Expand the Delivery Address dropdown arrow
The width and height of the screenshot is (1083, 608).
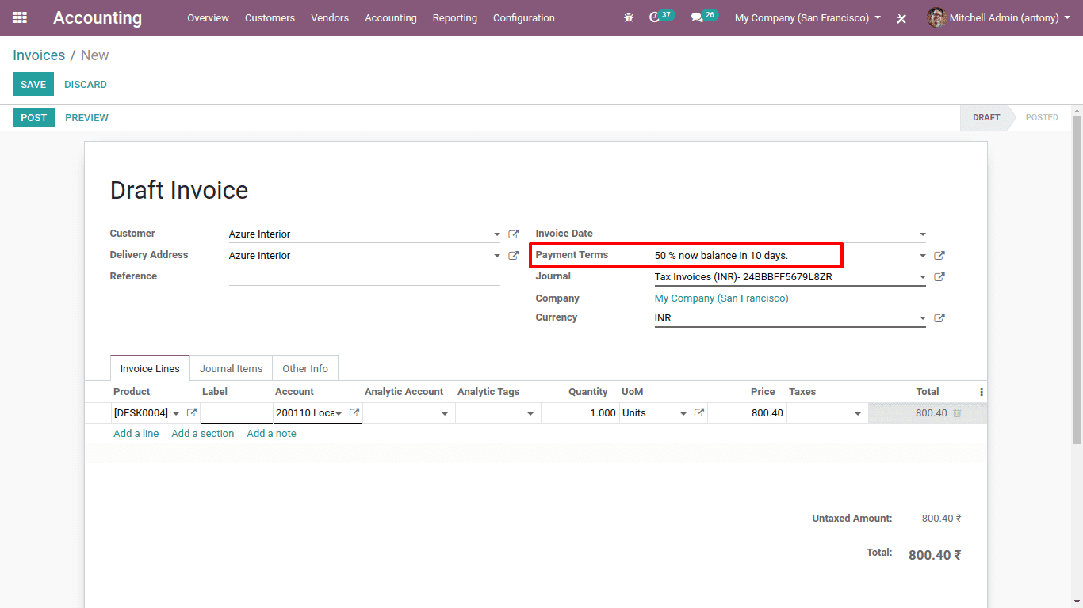pos(497,256)
